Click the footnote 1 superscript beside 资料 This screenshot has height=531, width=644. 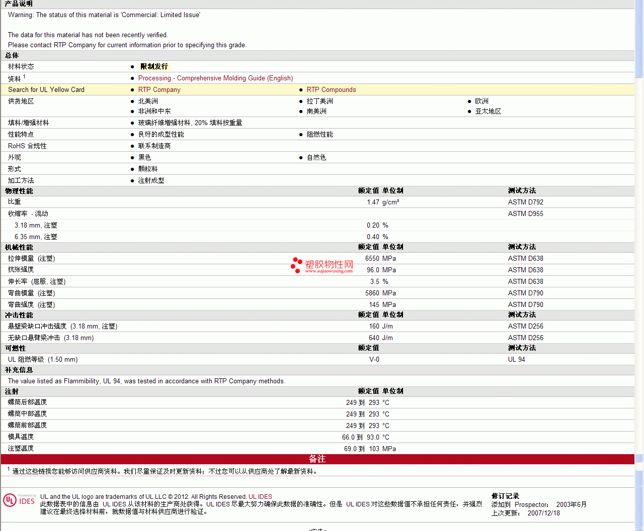[x=24, y=77]
